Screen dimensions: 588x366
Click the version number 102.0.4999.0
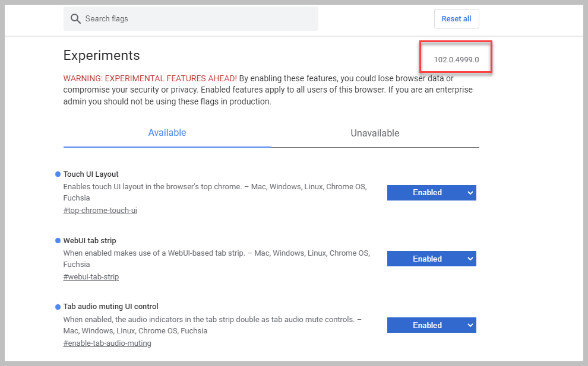pyautogui.click(x=456, y=60)
